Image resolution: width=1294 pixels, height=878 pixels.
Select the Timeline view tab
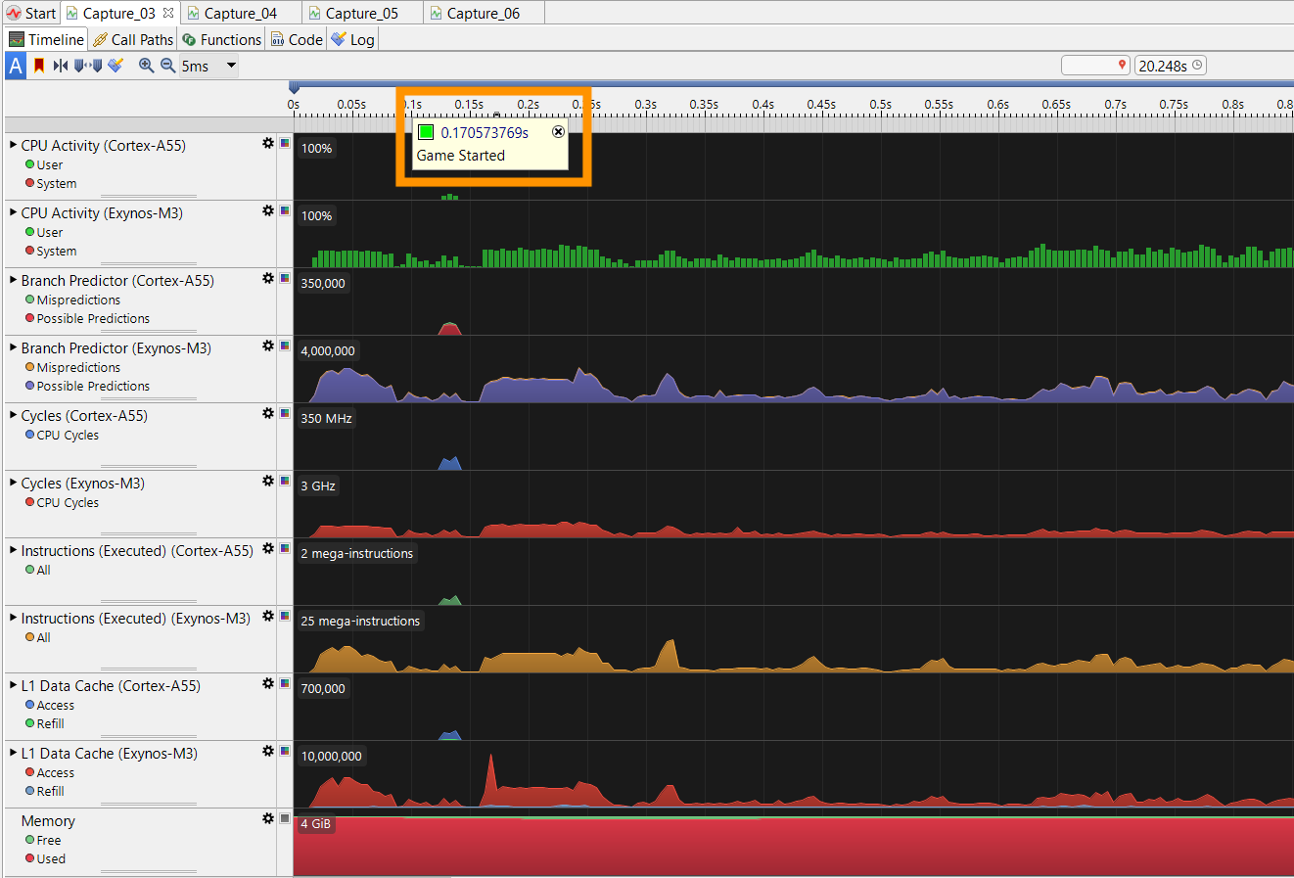point(46,39)
